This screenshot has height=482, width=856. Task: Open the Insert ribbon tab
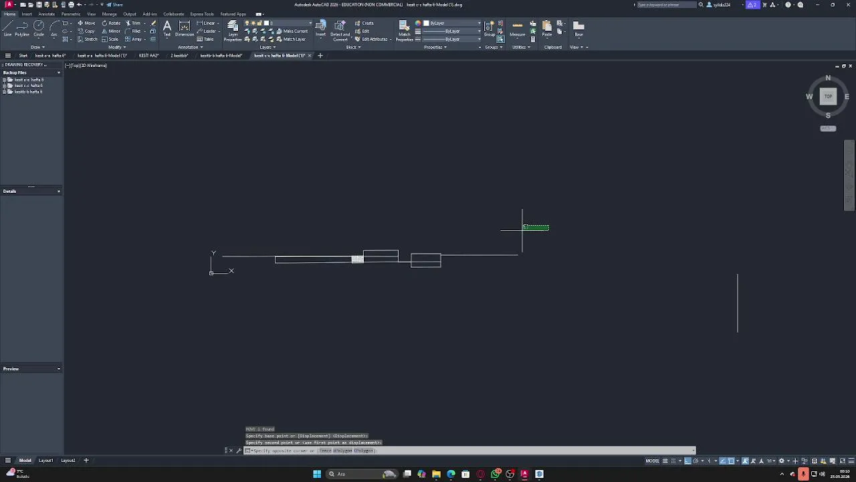(27, 14)
